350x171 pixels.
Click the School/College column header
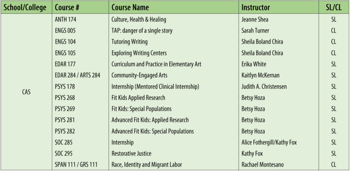click(x=26, y=7)
